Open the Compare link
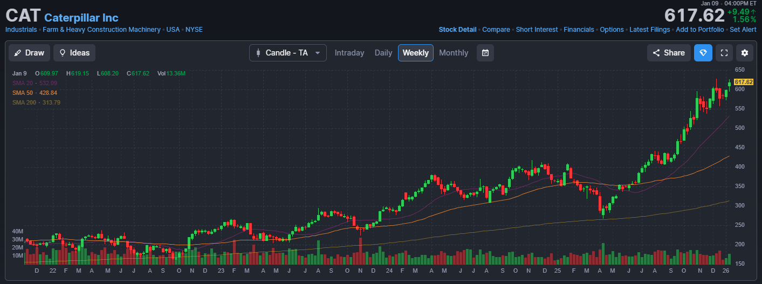The width and height of the screenshot is (762, 284). click(x=496, y=30)
